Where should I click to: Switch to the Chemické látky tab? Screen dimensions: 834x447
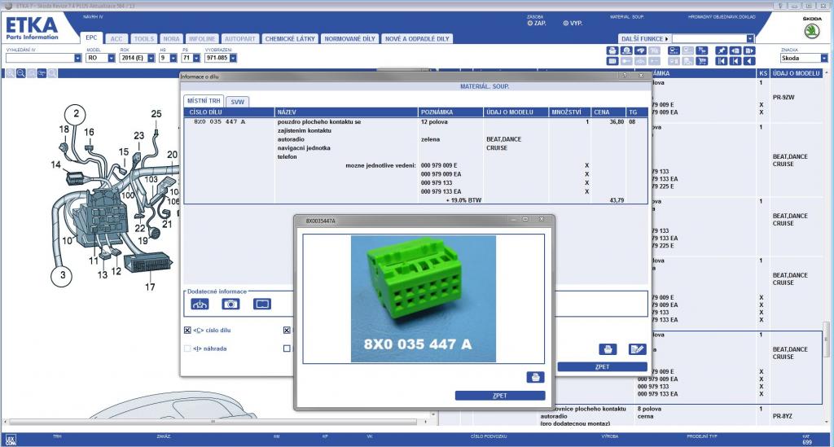coord(291,39)
